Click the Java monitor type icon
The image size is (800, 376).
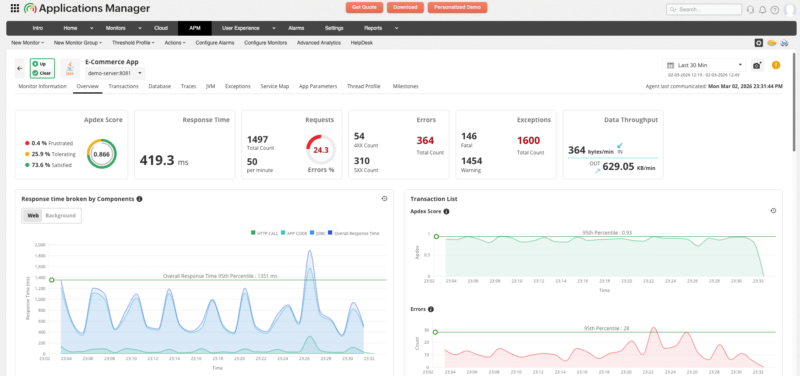tap(70, 68)
